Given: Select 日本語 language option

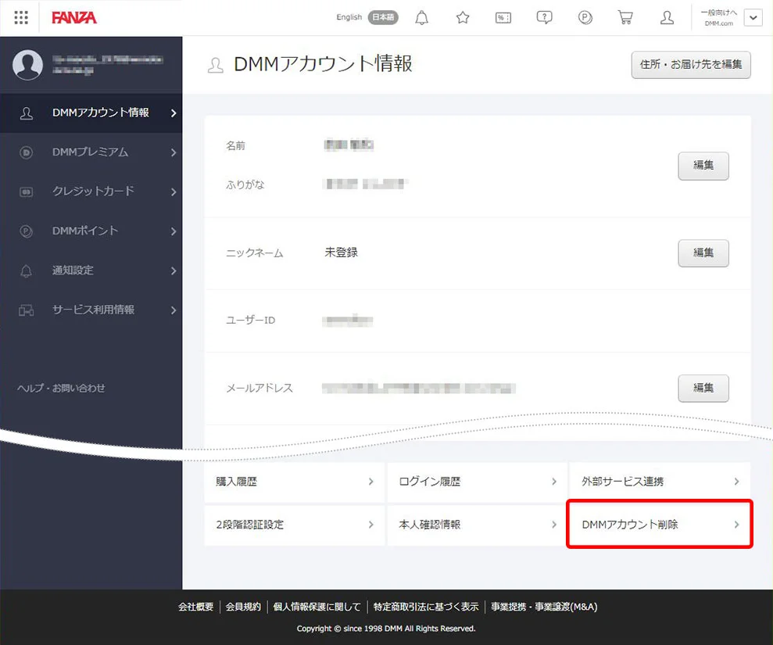Looking at the screenshot, I should point(383,17).
